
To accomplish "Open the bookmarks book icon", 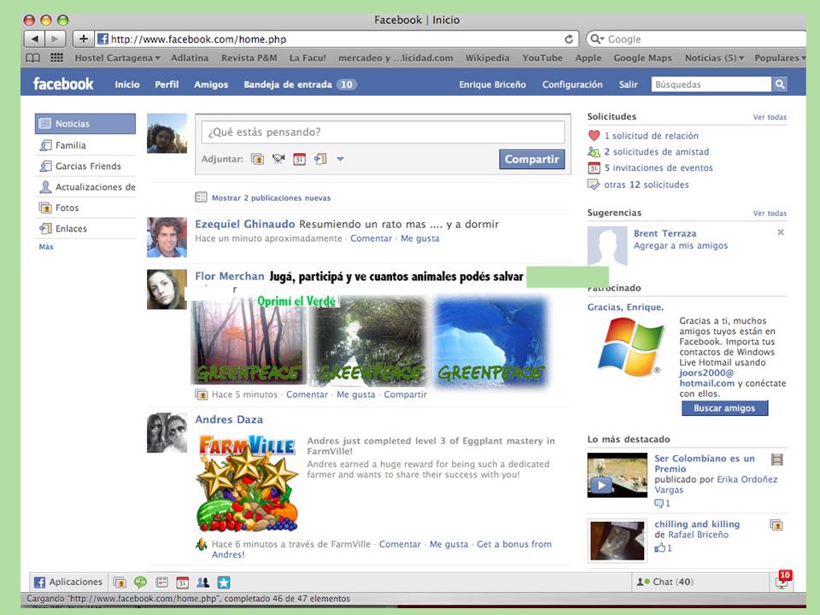I will tap(33, 58).
